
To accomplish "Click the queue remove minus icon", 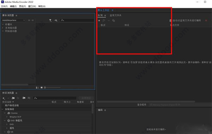I will click(109, 21).
